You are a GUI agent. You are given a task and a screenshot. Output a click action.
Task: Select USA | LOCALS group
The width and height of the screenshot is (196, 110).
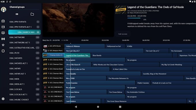(24, 89)
